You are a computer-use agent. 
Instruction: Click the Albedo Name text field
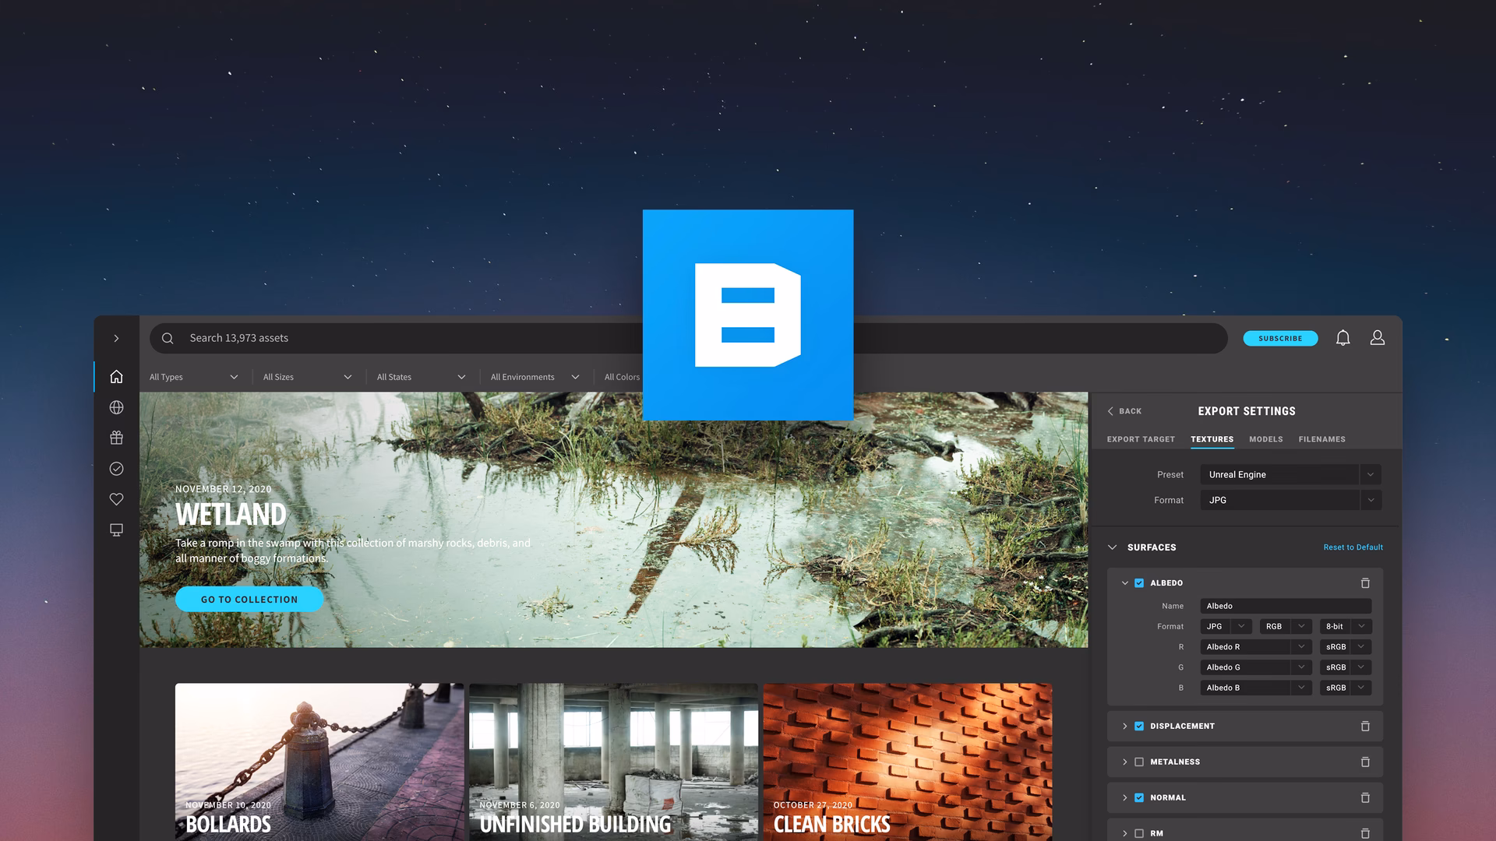tap(1286, 606)
